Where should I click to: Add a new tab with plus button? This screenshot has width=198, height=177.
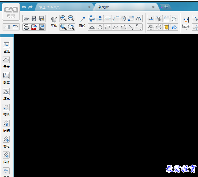[166, 7]
